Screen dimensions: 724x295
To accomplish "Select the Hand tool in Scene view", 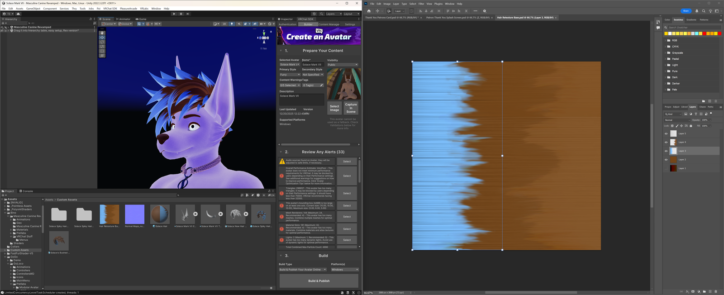I will point(102,33).
